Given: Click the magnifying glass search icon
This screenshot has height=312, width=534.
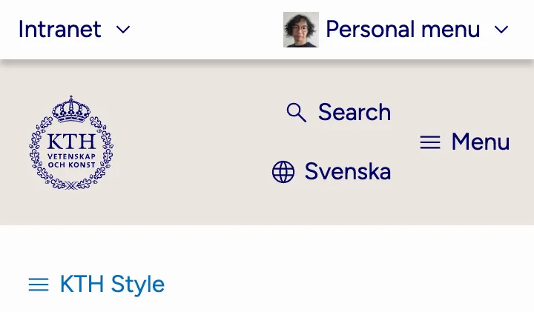Looking at the screenshot, I should [x=297, y=113].
